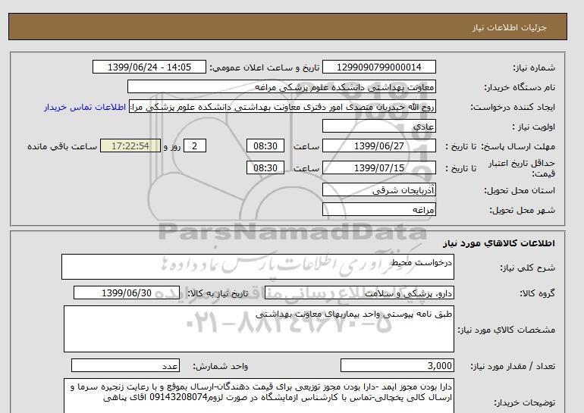The image size is (584, 413).
Task: Select the label نام دستگاه خریدار
Action: [520, 87]
